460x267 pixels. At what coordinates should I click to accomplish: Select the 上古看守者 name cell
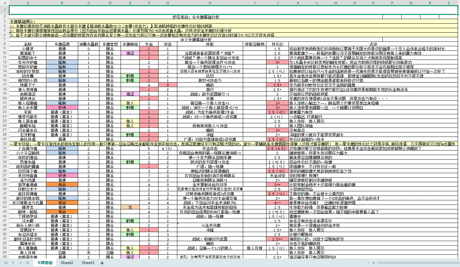tap(28, 148)
